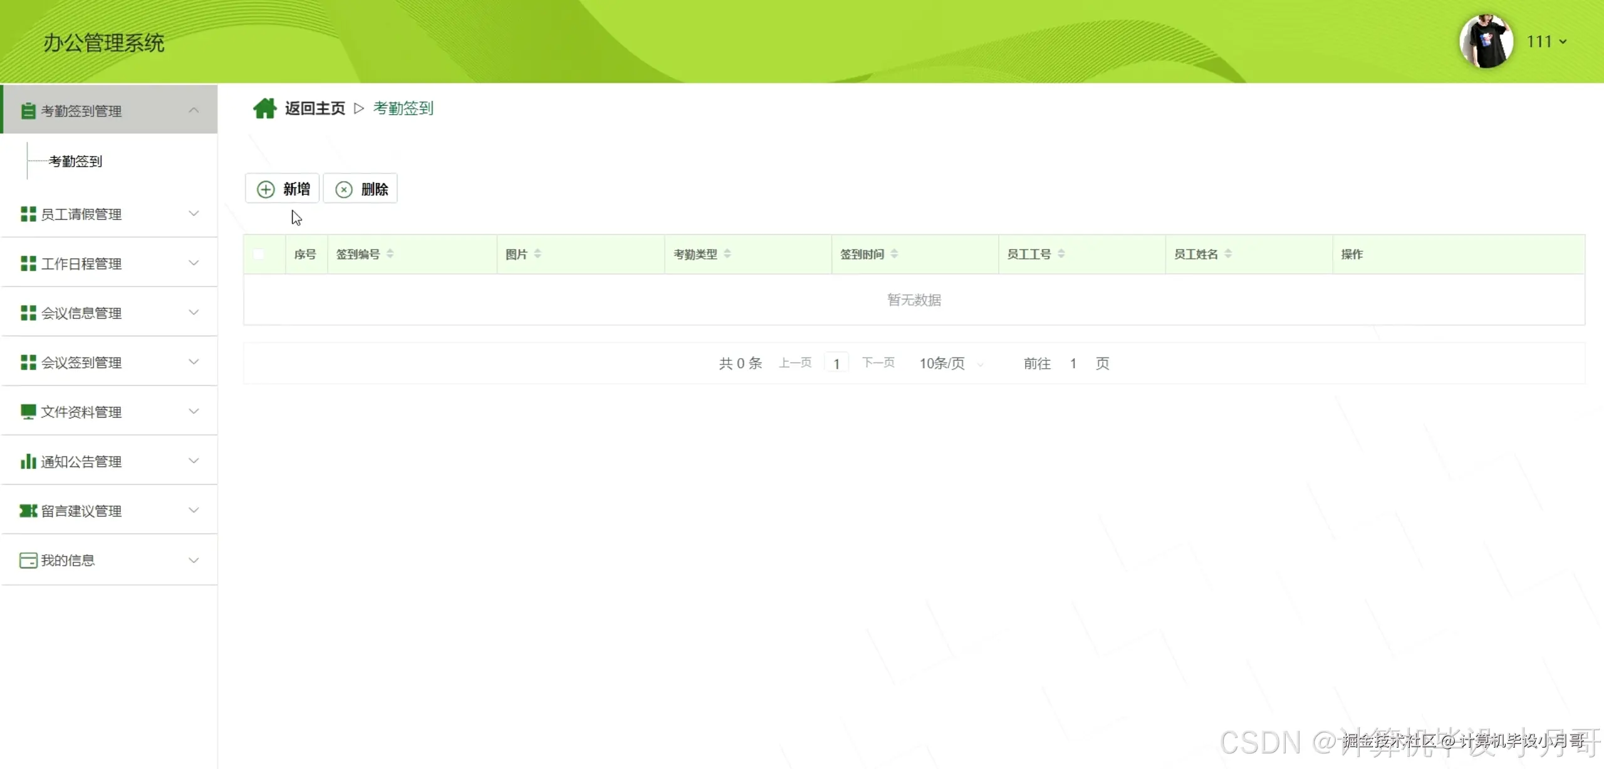
Task: Click the card icon beside 我的信息
Action: [x=28, y=560]
